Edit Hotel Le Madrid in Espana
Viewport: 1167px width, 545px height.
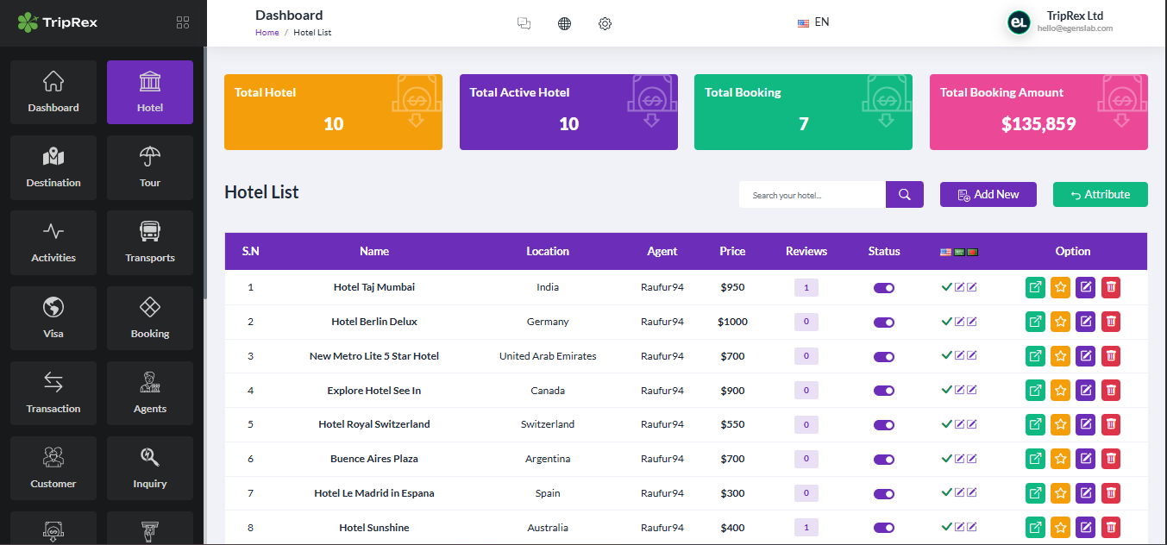tap(1085, 493)
